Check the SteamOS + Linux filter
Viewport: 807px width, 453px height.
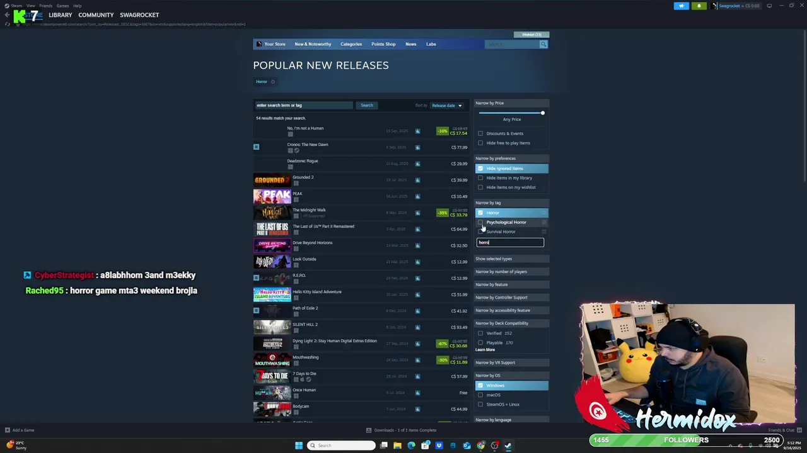tap(480, 405)
